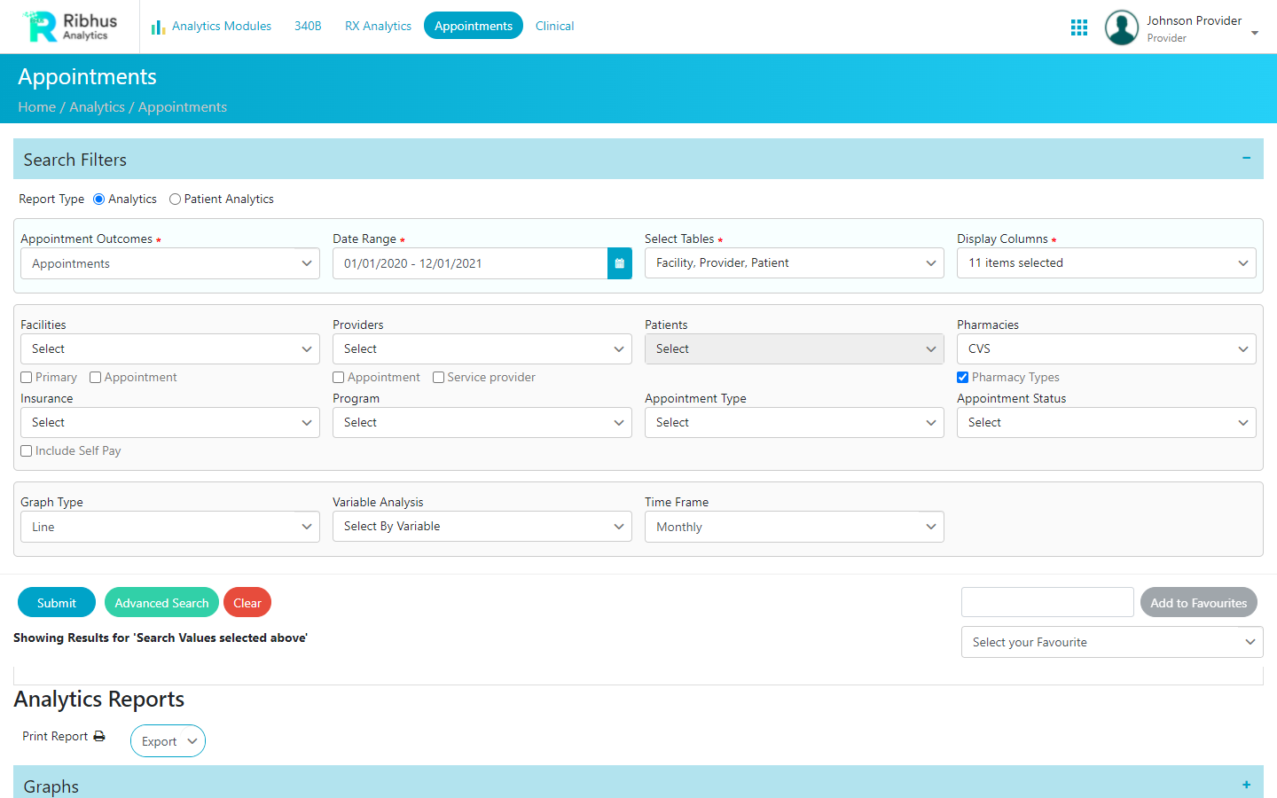Enable the Include Self Pay checkbox
This screenshot has height=798, width=1277.
[x=26, y=450]
